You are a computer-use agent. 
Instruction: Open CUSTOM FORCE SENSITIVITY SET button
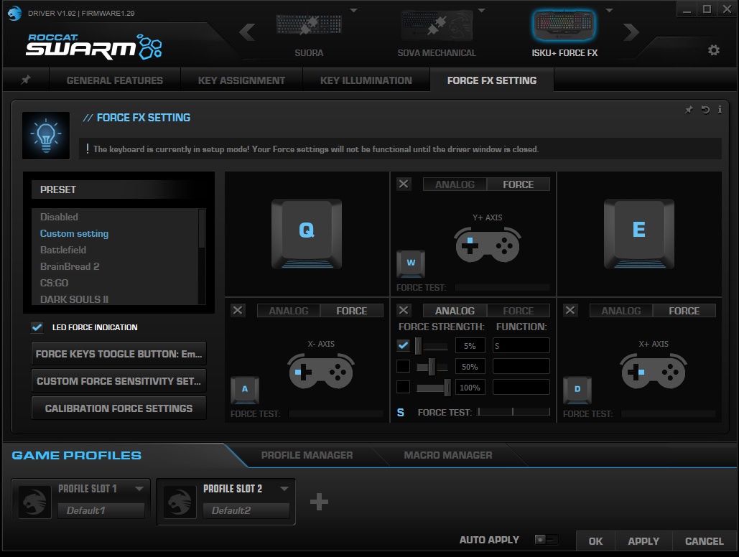(118, 380)
